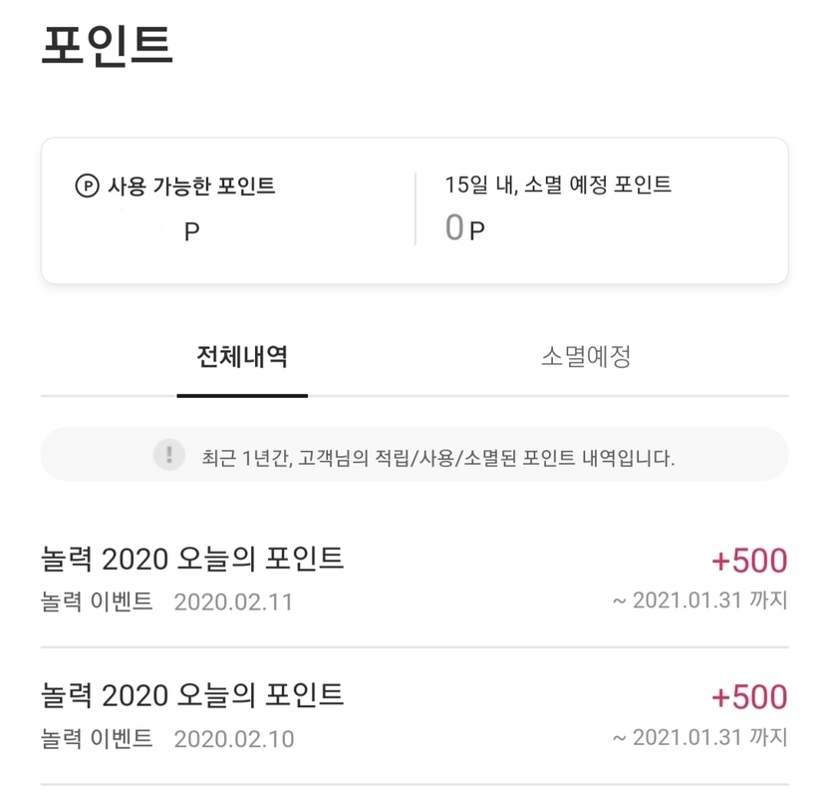Screen dimensions: 827x797
Task: Select the 사용 가능한 포인트 label
Action: (x=191, y=186)
